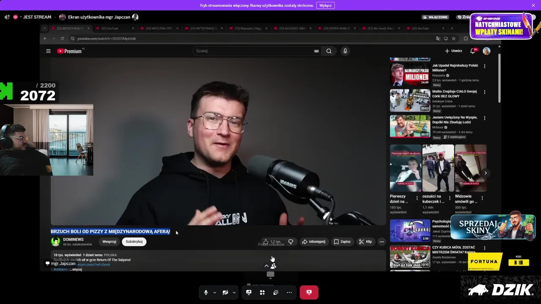Open a new browser tab with plus
Screen dimensions: 541x304
452,28
